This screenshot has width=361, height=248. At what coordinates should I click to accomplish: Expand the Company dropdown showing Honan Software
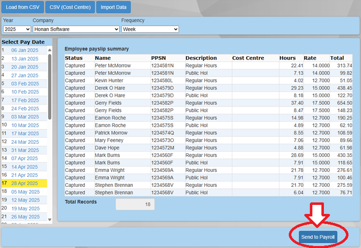[76, 30]
